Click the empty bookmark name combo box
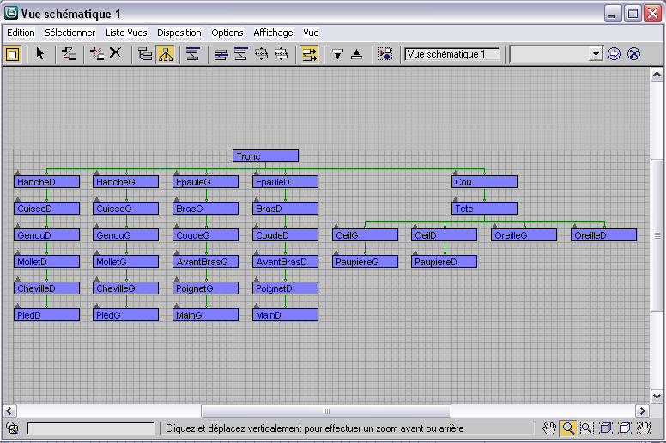The width and height of the screenshot is (666, 443). click(548, 54)
